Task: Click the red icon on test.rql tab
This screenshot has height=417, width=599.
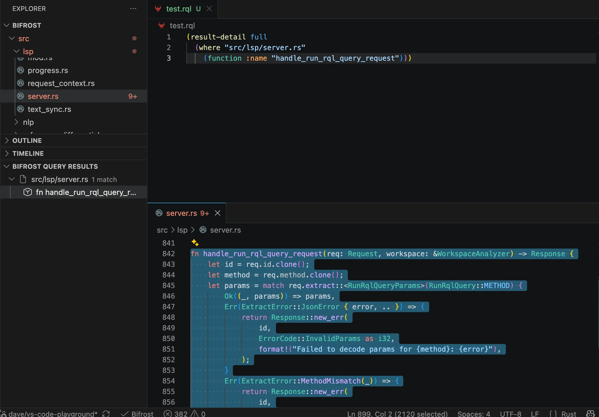Action: point(158,9)
